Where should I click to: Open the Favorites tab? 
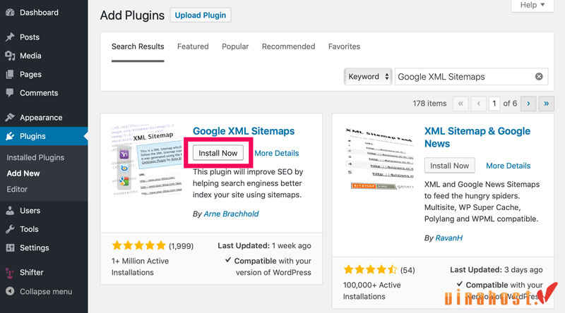click(x=344, y=47)
